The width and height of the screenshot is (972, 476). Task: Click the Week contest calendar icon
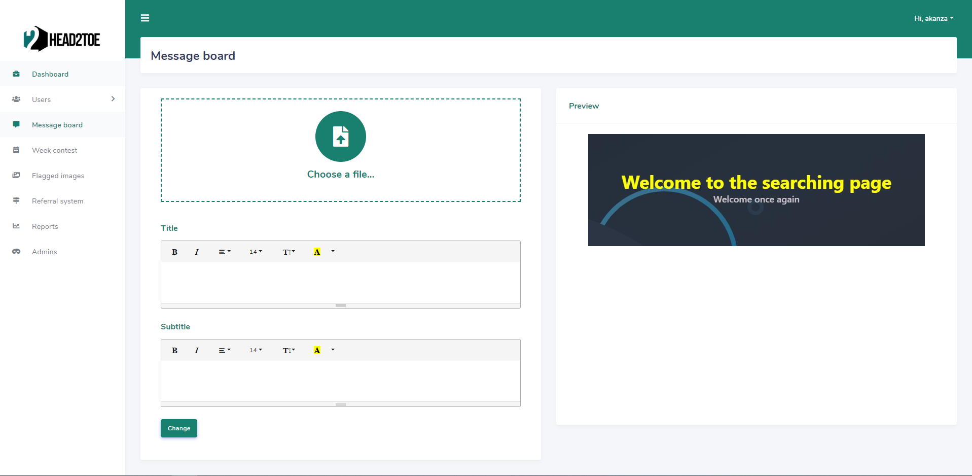[16, 150]
